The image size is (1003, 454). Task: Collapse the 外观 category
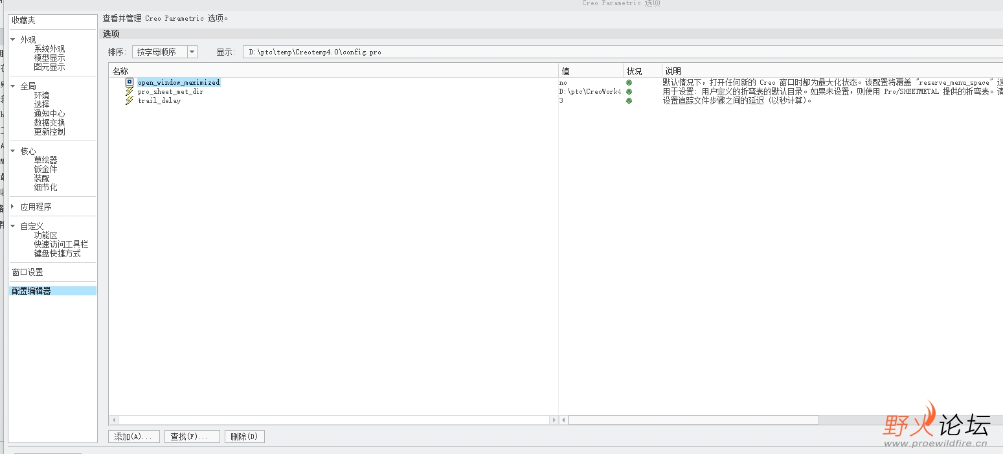[13, 40]
